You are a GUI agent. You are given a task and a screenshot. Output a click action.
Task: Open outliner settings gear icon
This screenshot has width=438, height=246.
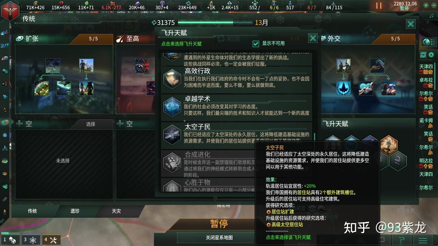431,55
